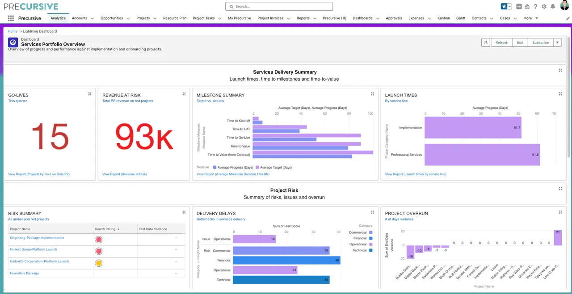Expand the RISK SUMMARY widget

point(184,212)
